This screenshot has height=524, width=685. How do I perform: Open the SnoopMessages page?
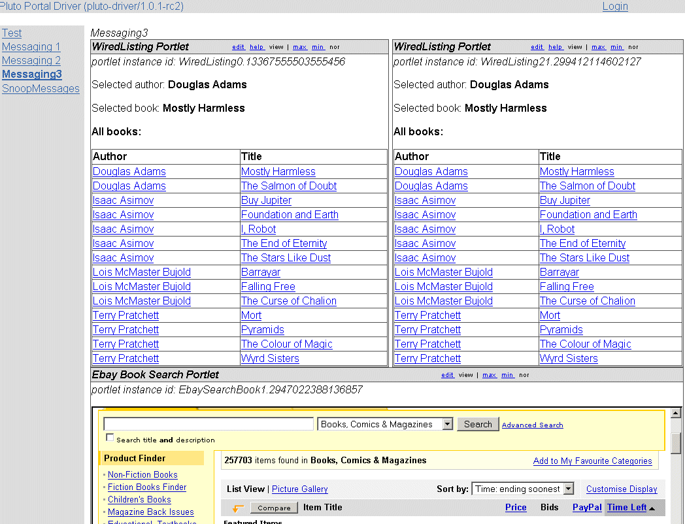(x=41, y=88)
